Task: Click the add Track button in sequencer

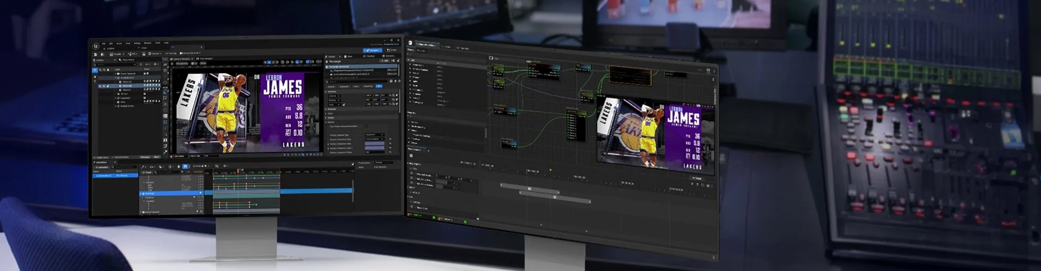Action: coord(147,172)
